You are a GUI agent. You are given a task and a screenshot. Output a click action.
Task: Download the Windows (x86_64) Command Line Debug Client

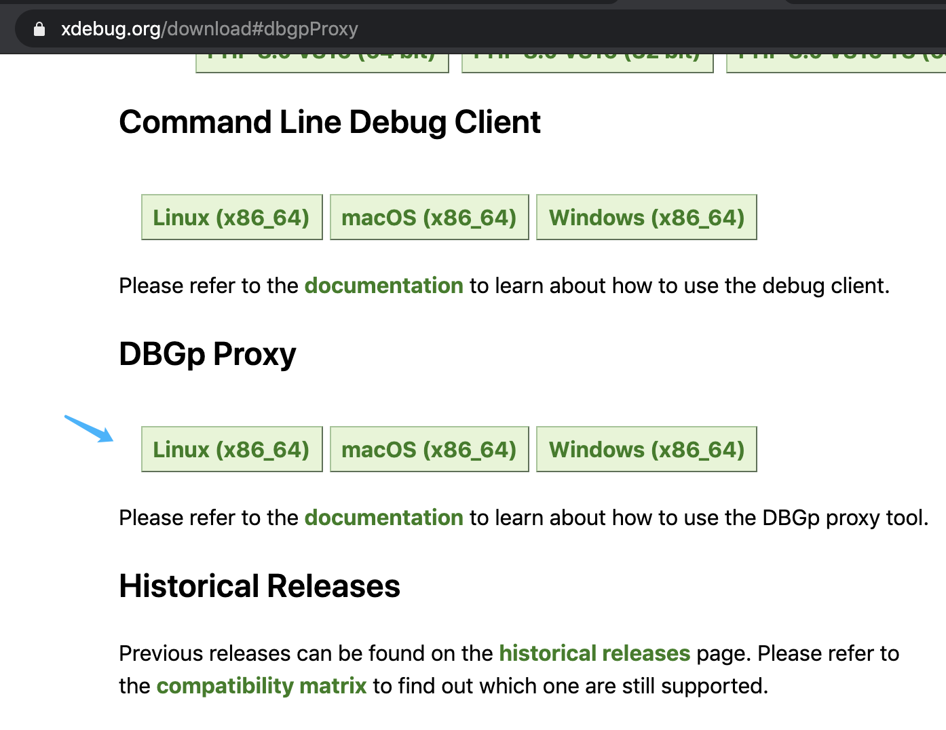tap(646, 217)
